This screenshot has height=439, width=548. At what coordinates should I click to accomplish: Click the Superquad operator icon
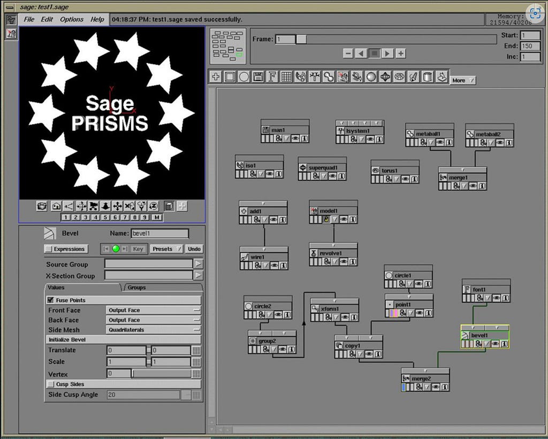pos(385,76)
